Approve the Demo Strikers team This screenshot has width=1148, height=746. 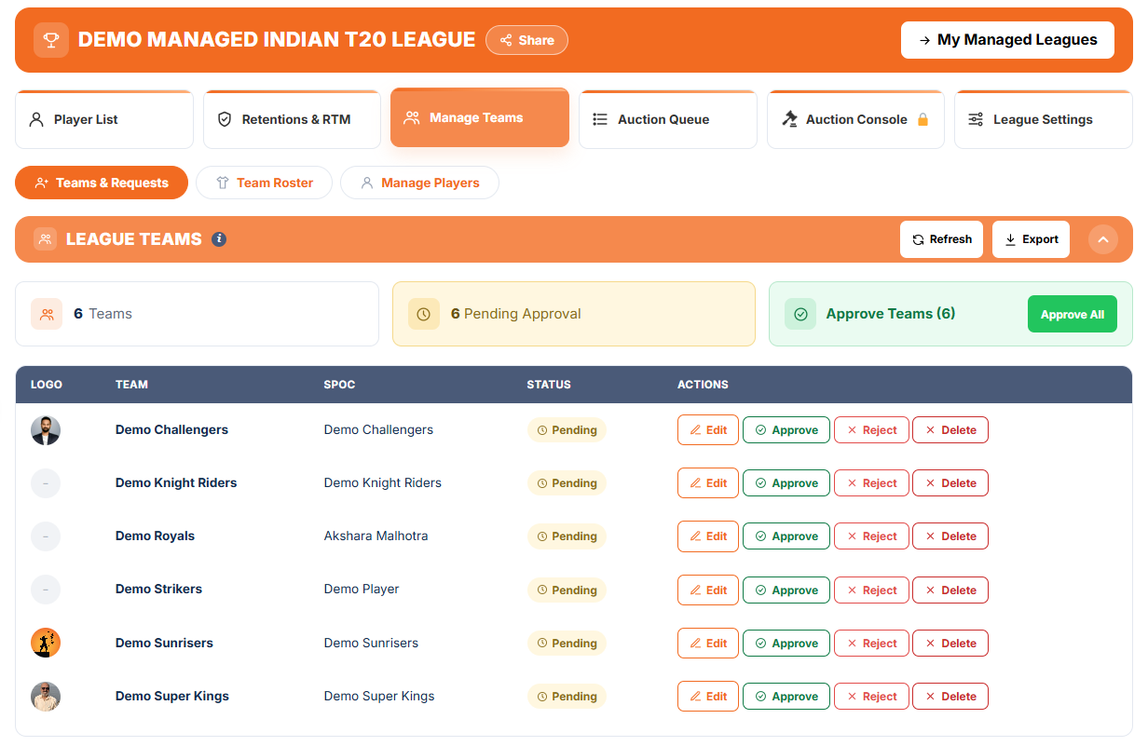click(786, 590)
